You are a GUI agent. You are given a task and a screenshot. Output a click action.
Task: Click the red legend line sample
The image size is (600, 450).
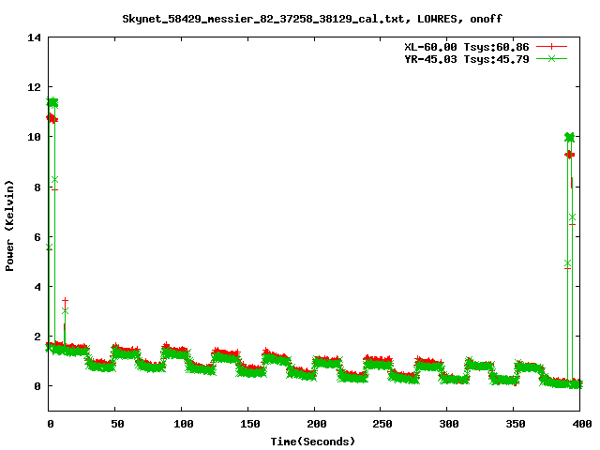coord(551,47)
